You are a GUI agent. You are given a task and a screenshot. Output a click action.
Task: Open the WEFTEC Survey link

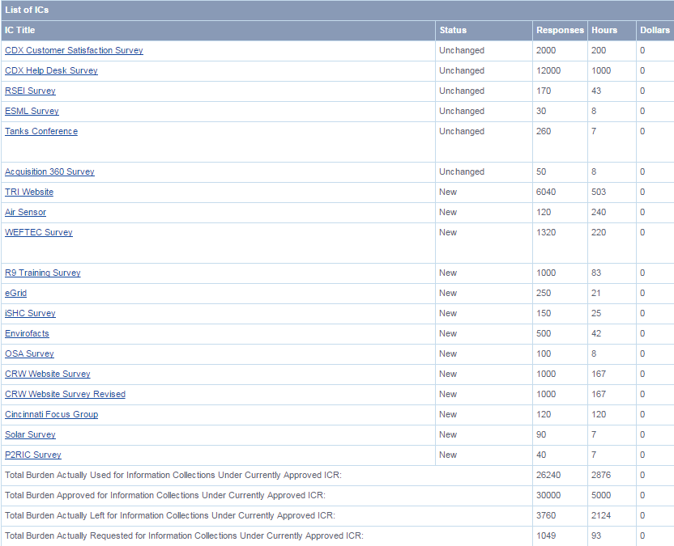(39, 232)
